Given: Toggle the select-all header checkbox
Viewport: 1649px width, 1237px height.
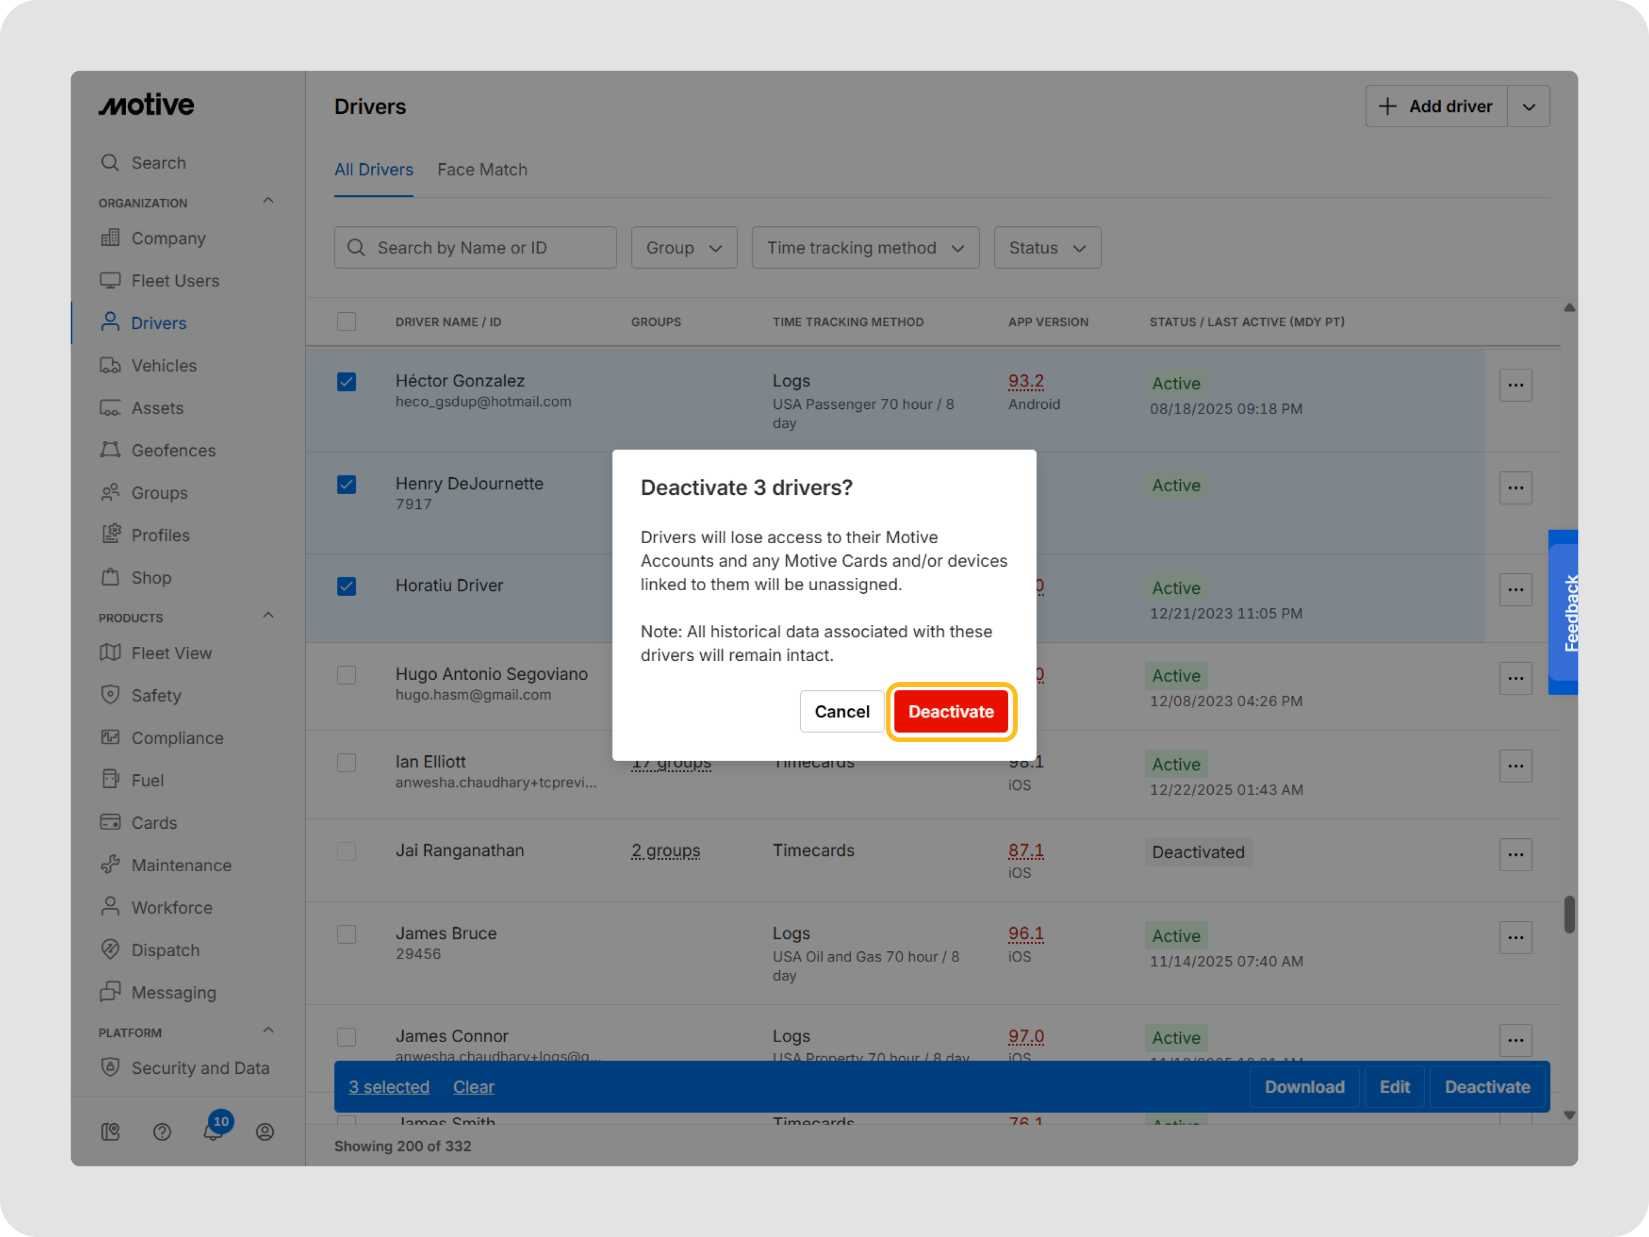Looking at the screenshot, I should pos(347,322).
